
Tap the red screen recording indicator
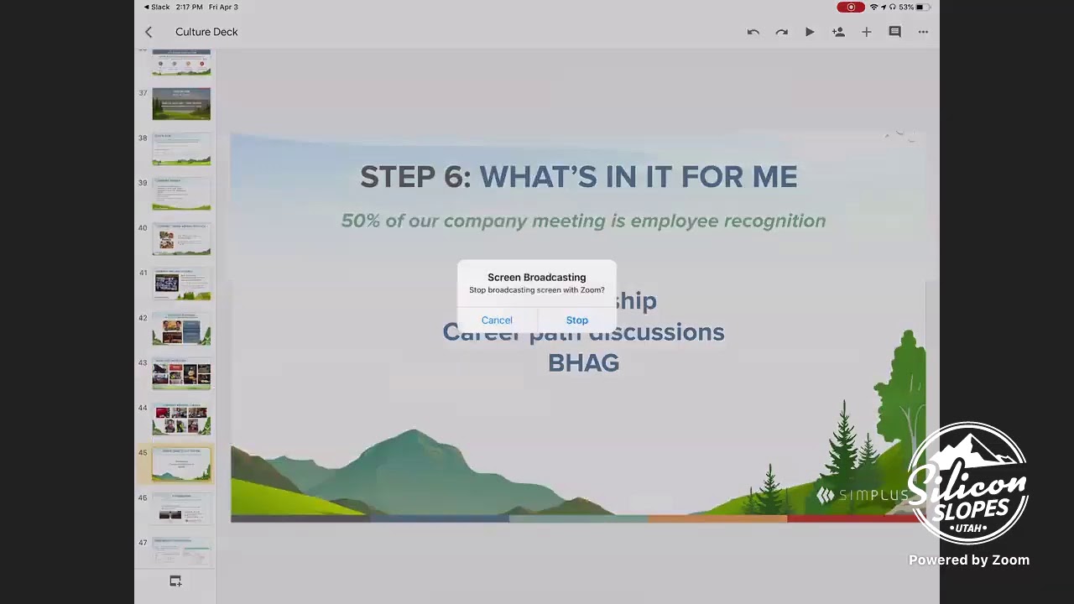[x=851, y=7]
